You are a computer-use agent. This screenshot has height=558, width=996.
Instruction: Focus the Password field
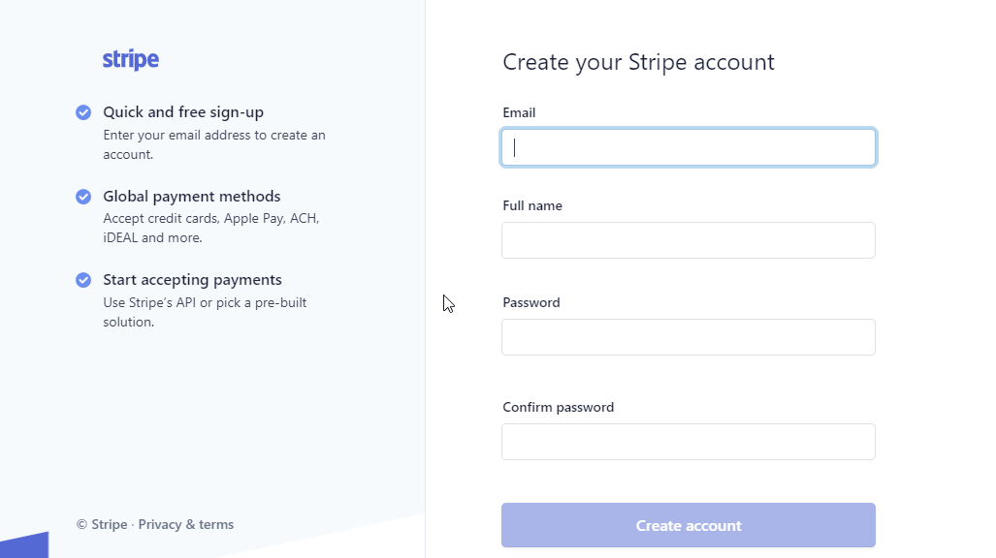[688, 337]
